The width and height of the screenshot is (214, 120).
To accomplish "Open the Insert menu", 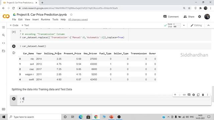I will (35, 19).
